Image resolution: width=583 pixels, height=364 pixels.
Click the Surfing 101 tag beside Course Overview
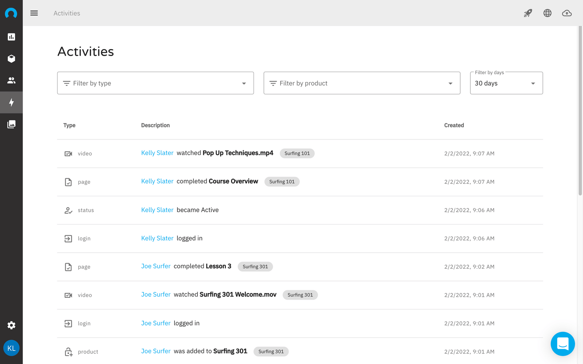click(x=282, y=182)
